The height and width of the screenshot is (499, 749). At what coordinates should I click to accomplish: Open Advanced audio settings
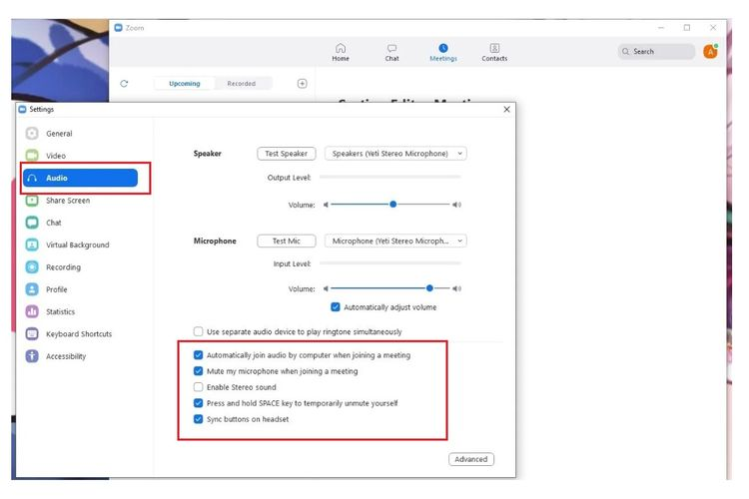pyautogui.click(x=470, y=459)
